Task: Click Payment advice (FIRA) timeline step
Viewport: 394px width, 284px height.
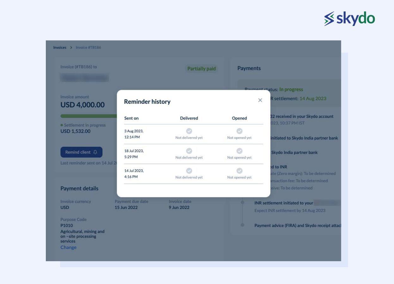Action: pos(298,225)
